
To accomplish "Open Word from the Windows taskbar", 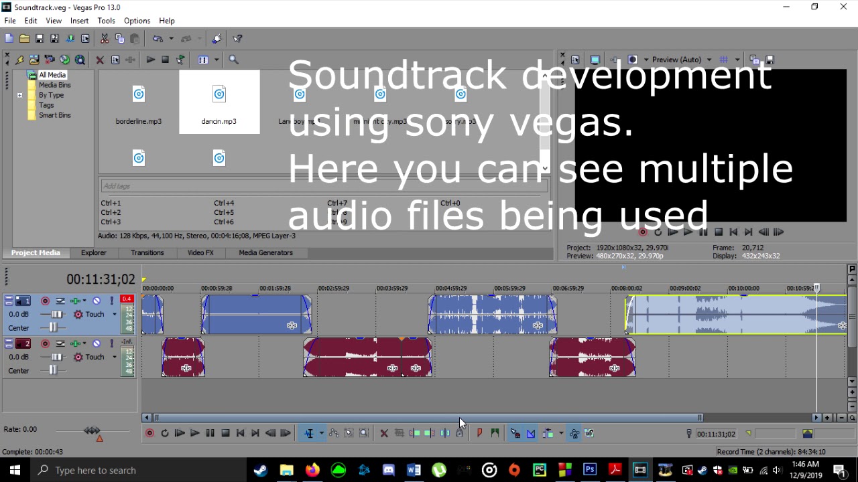I will click(x=413, y=470).
